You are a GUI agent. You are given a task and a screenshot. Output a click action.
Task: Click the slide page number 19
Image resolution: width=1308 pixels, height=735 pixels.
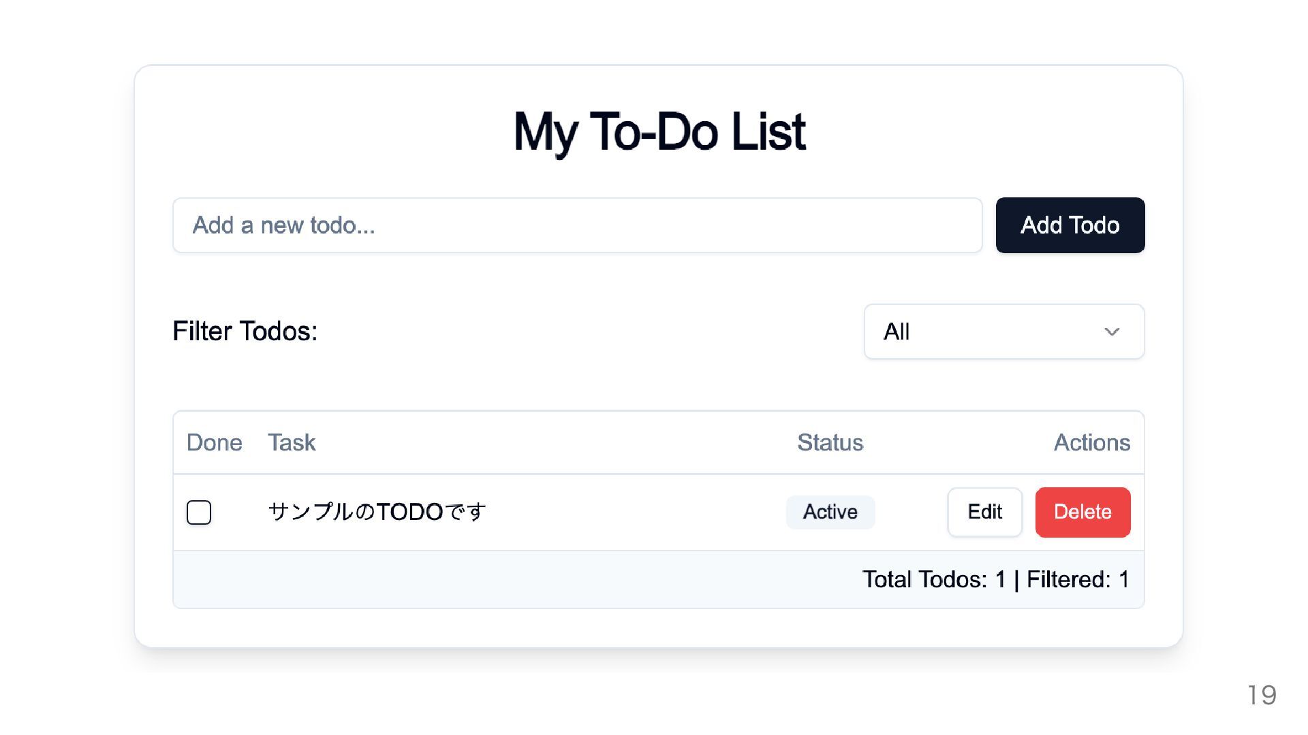tap(1262, 696)
